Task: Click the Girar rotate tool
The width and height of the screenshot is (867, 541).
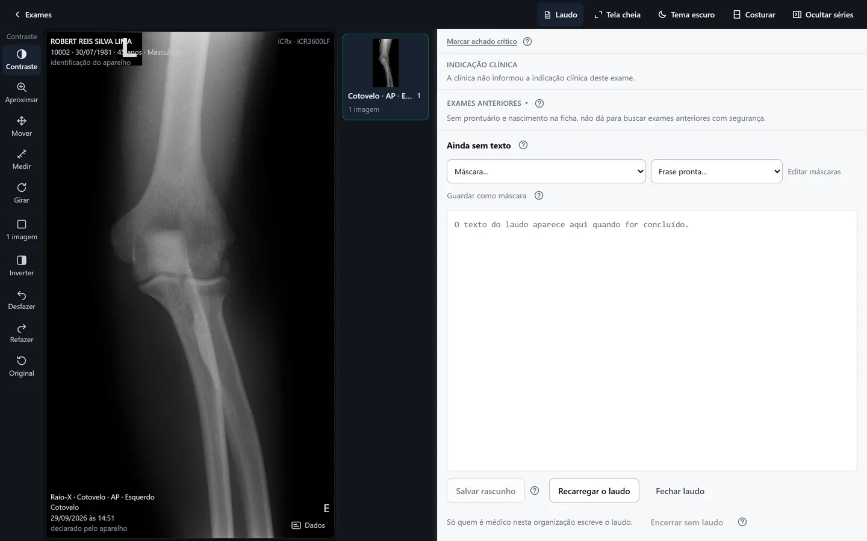Action: coord(22,193)
